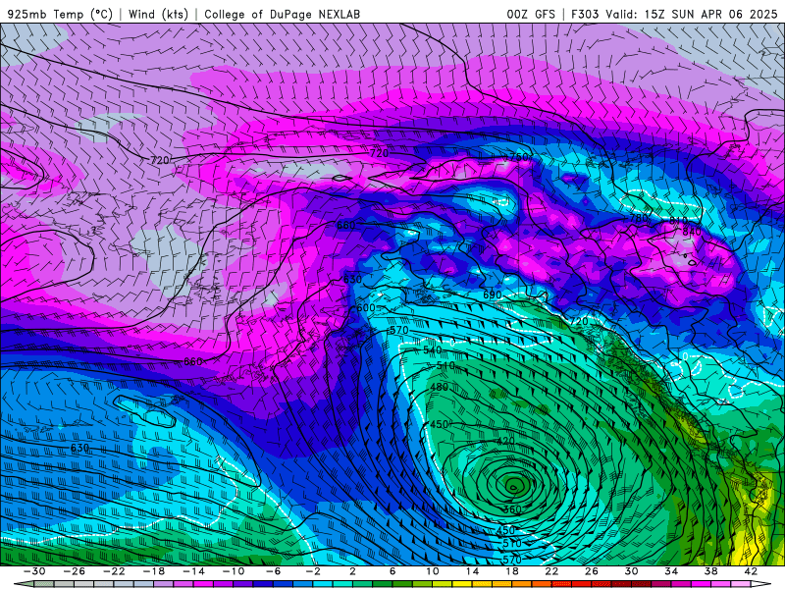785x589 pixels.
Task: Select the 22 color scale label
Action: [551, 571]
